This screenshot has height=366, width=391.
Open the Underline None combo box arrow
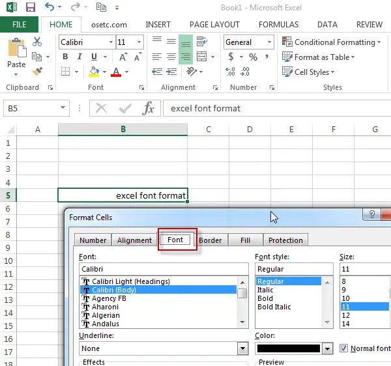pos(243,348)
